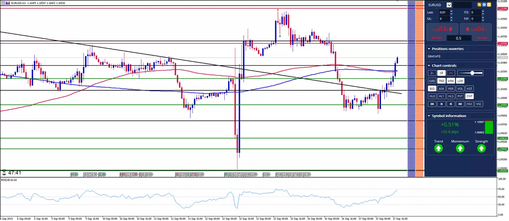The image size is (509, 221).
Task: Toggle the TRD button
Action: coord(441,81)
